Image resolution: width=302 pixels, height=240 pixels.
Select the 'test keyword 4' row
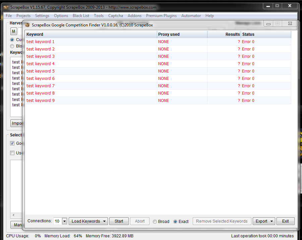coord(158,64)
